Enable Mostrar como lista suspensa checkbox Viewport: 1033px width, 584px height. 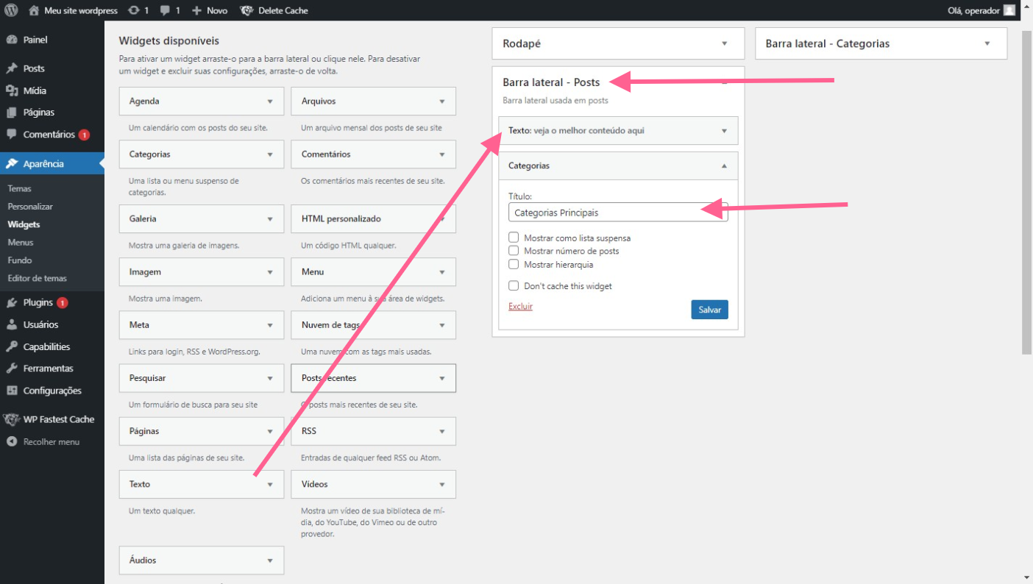tap(514, 238)
